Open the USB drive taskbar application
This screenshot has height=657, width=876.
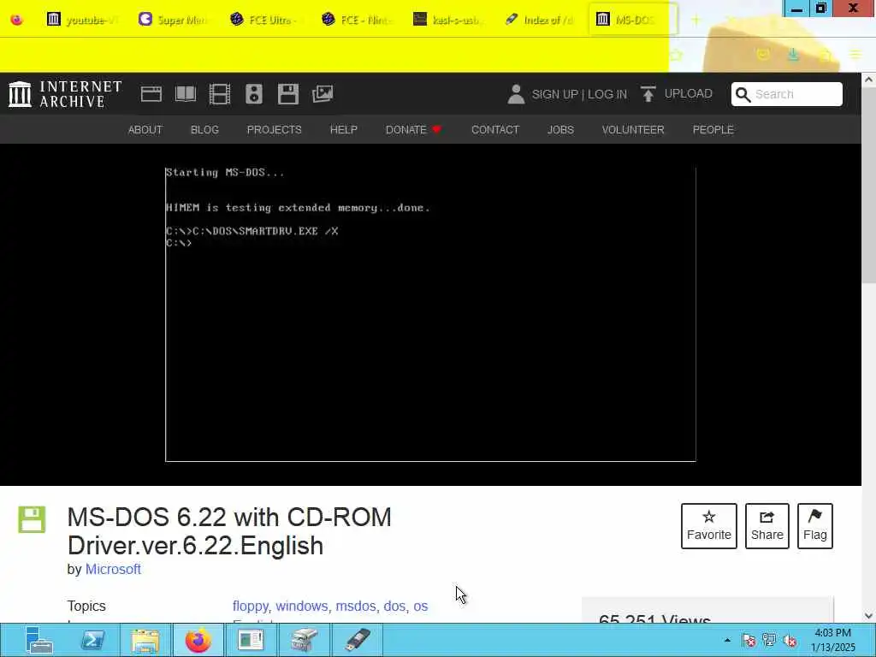point(357,640)
